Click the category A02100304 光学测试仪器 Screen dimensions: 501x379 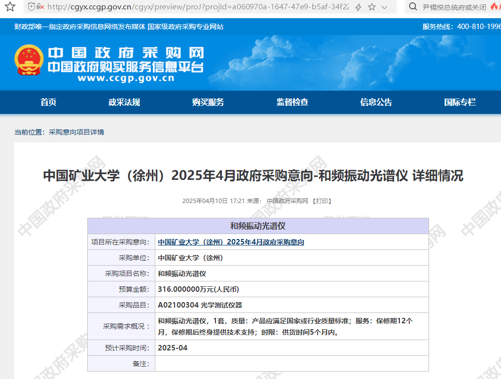(x=200, y=305)
